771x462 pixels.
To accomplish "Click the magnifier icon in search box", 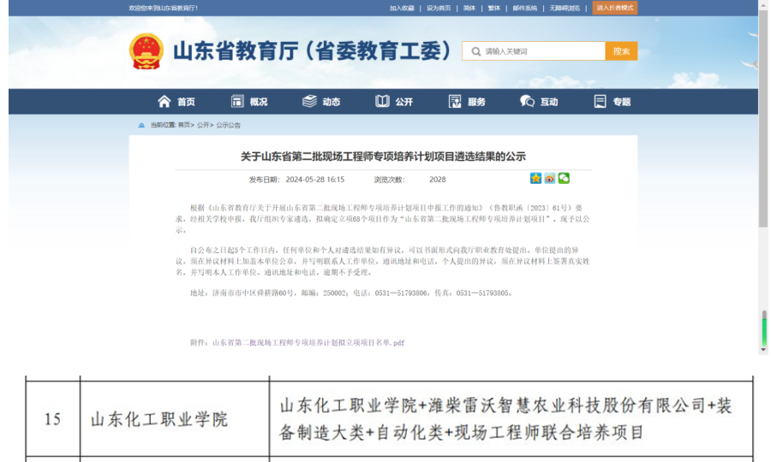I will click(475, 51).
